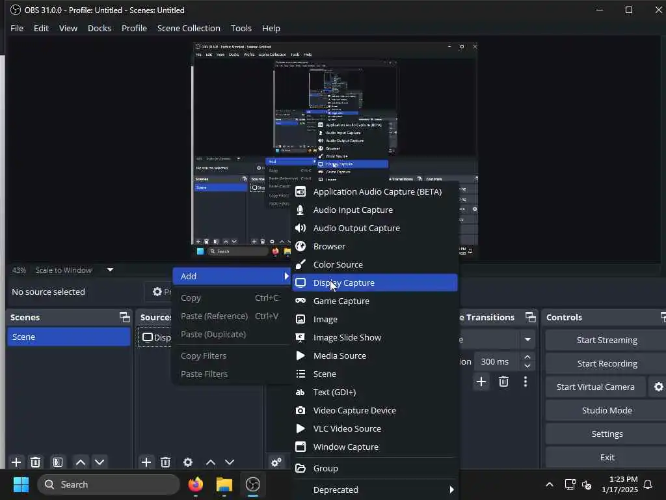Open audio mixer advanced settings gears
The height and width of the screenshot is (500, 666).
point(276,462)
